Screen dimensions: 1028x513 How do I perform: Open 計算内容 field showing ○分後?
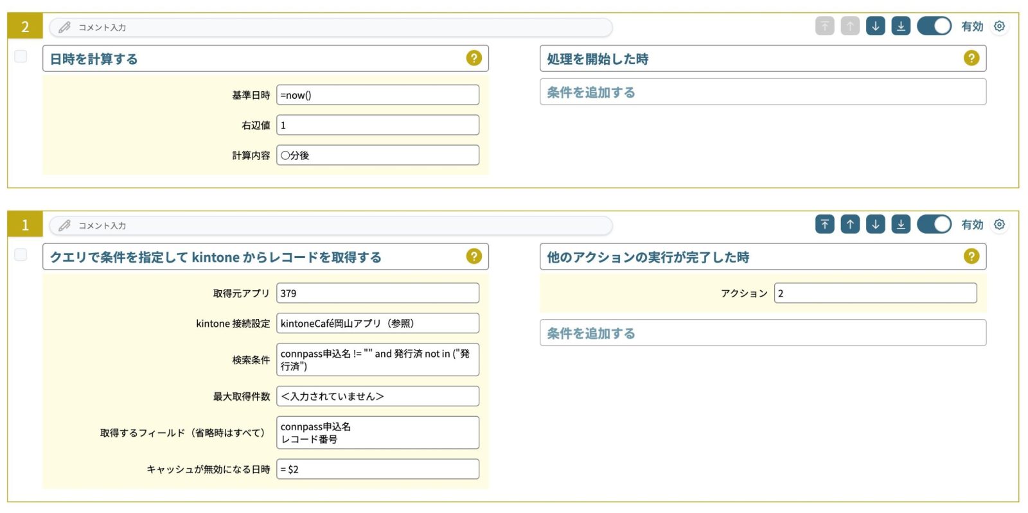point(378,155)
